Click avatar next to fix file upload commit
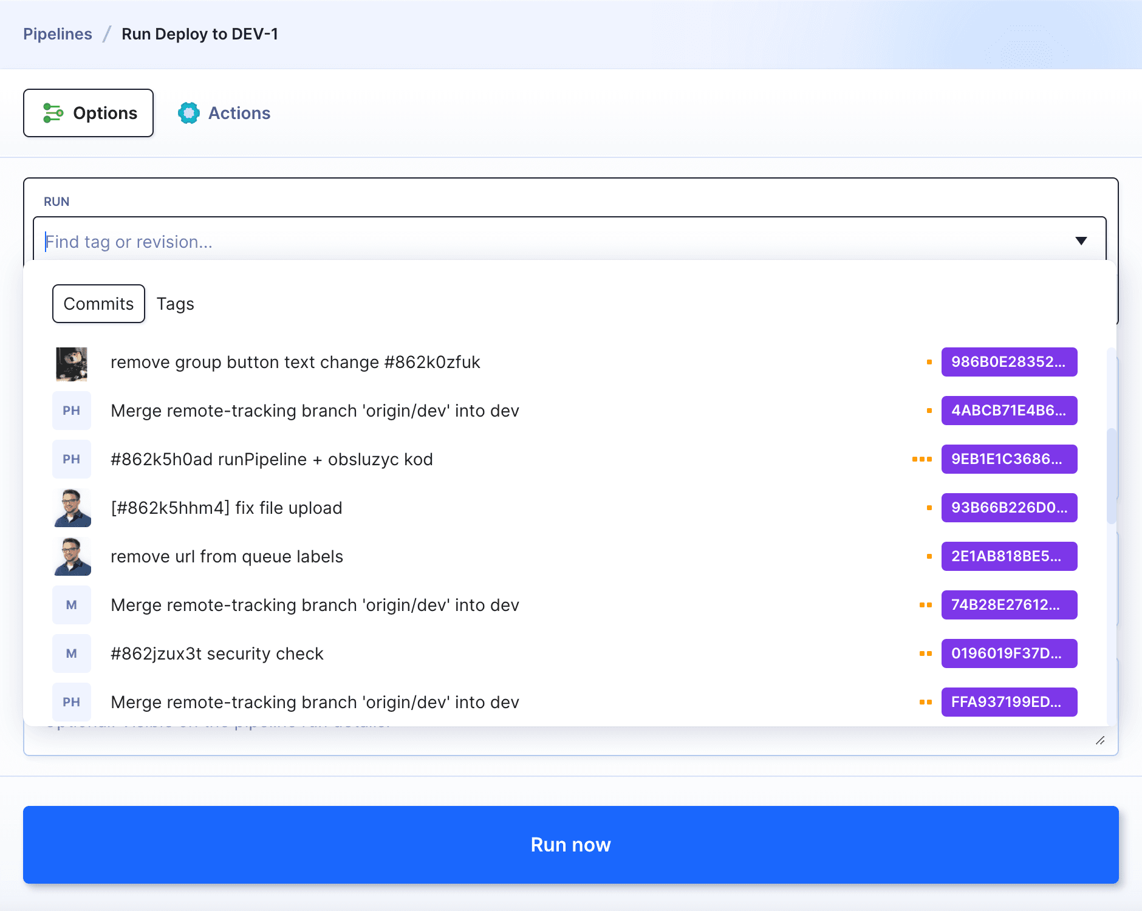The image size is (1142, 911). pyautogui.click(x=72, y=508)
